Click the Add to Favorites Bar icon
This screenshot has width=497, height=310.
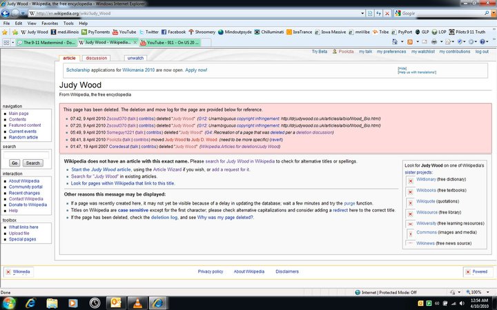click(15, 32)
